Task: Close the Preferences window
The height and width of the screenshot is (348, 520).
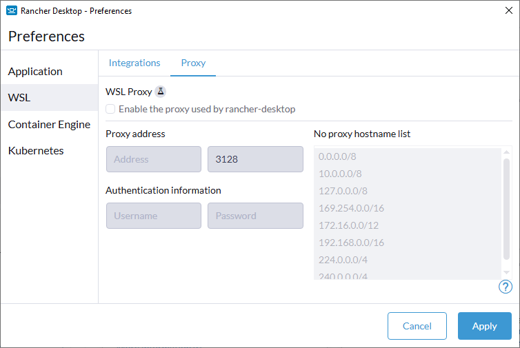Action: [508, 10]
